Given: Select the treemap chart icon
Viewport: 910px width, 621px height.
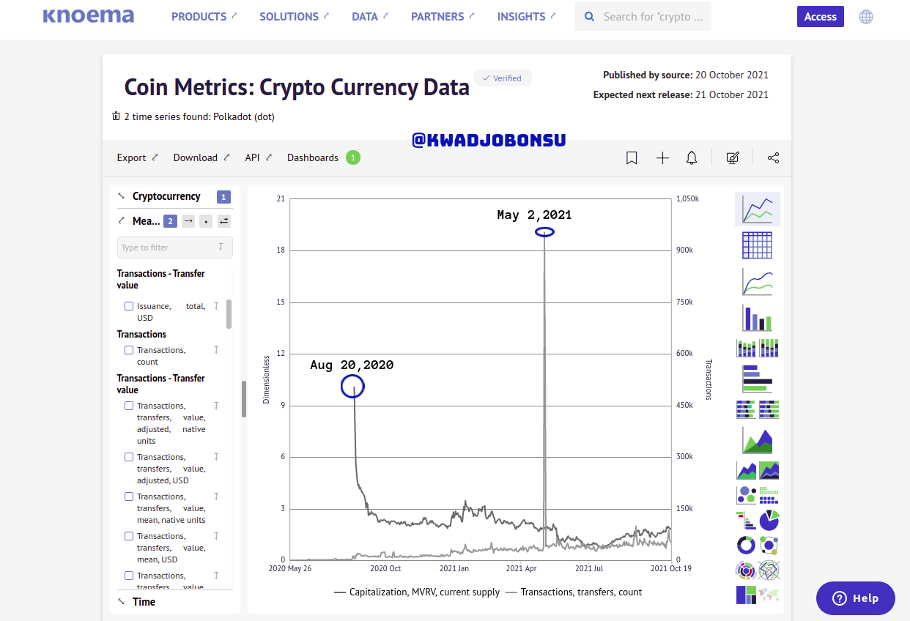Looking at the screenshot, I should pyautogui.click(x=746, y=595).
